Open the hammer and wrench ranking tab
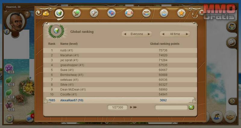This screenshot has width=241, height=128. (x=94, y=13)
